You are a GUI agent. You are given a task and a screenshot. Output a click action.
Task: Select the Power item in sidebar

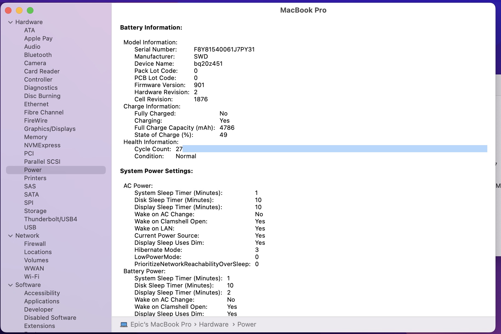tap(33, 170)
